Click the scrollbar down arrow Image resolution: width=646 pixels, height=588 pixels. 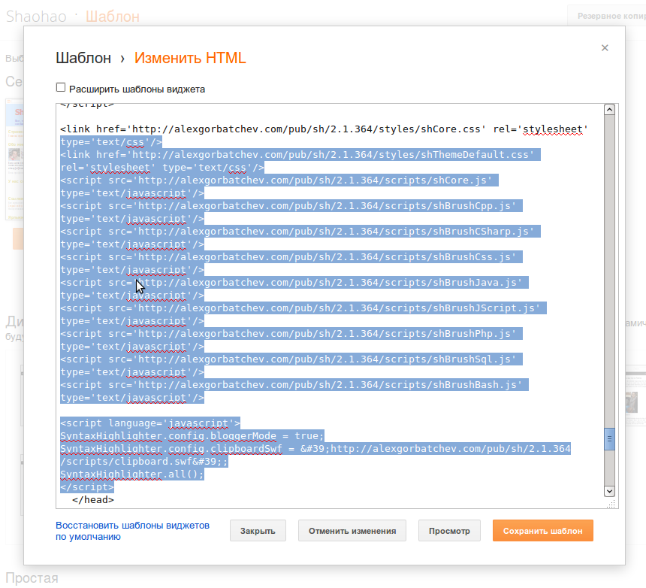[x=609, y=491]
